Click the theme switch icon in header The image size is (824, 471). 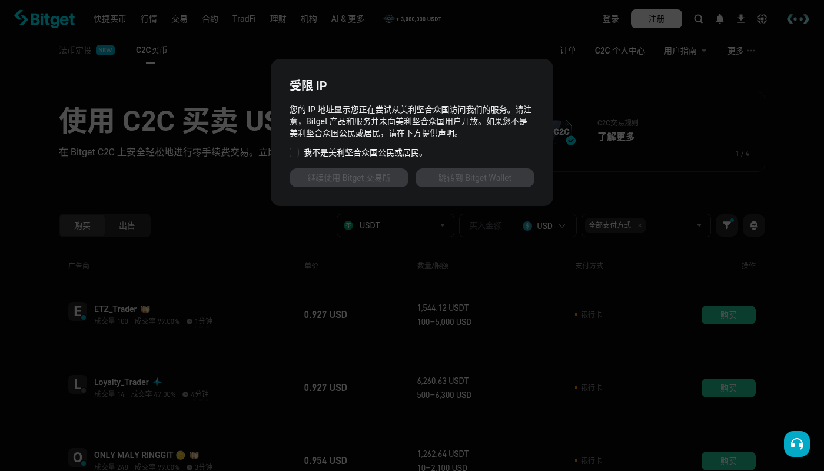(x=798, y=19)
